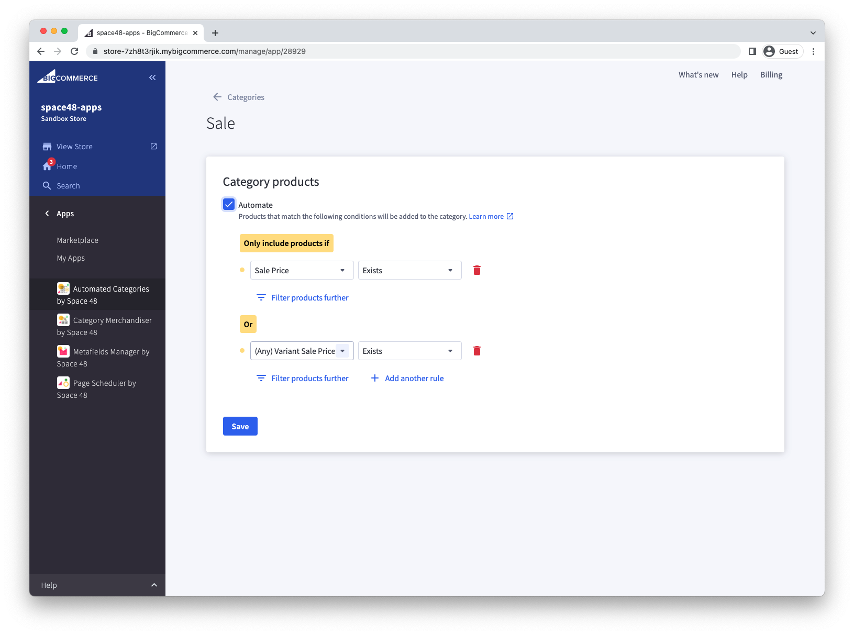854x635 pixels.
Task: Click the space48-apps store name
Action: (x=71, y=107)
